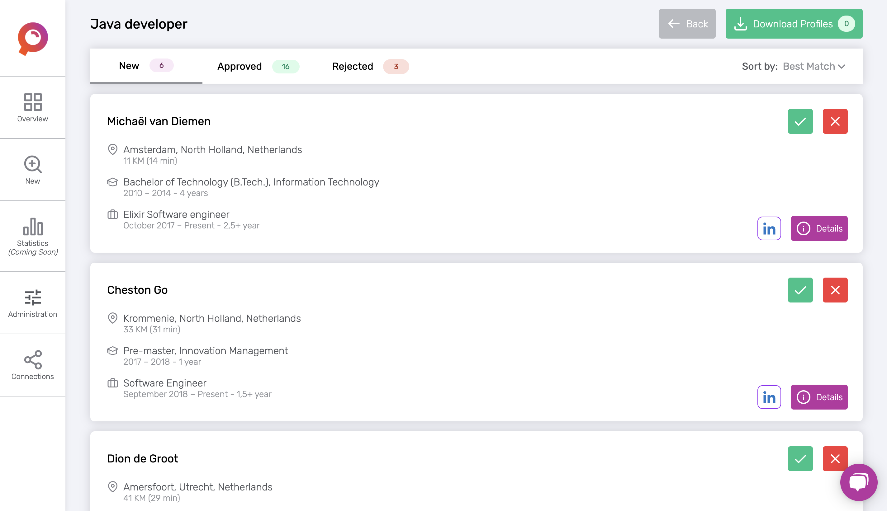Image resolution: width=887 pixels, height=511 pixels.
Task: Approve Michaël van Diemen with the green checkmark
Action: (801, 121)
